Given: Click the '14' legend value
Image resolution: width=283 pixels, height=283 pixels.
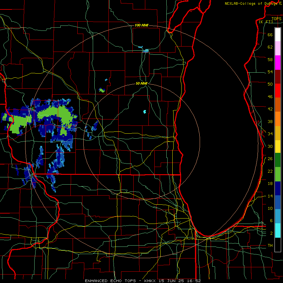Looking at the screenshot, I should pyautogui.click(x=270, y=196).
